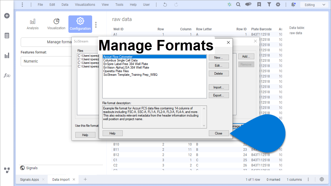Click the '0 marked' status bar entry
331x186 pixels.
(273, 180)
